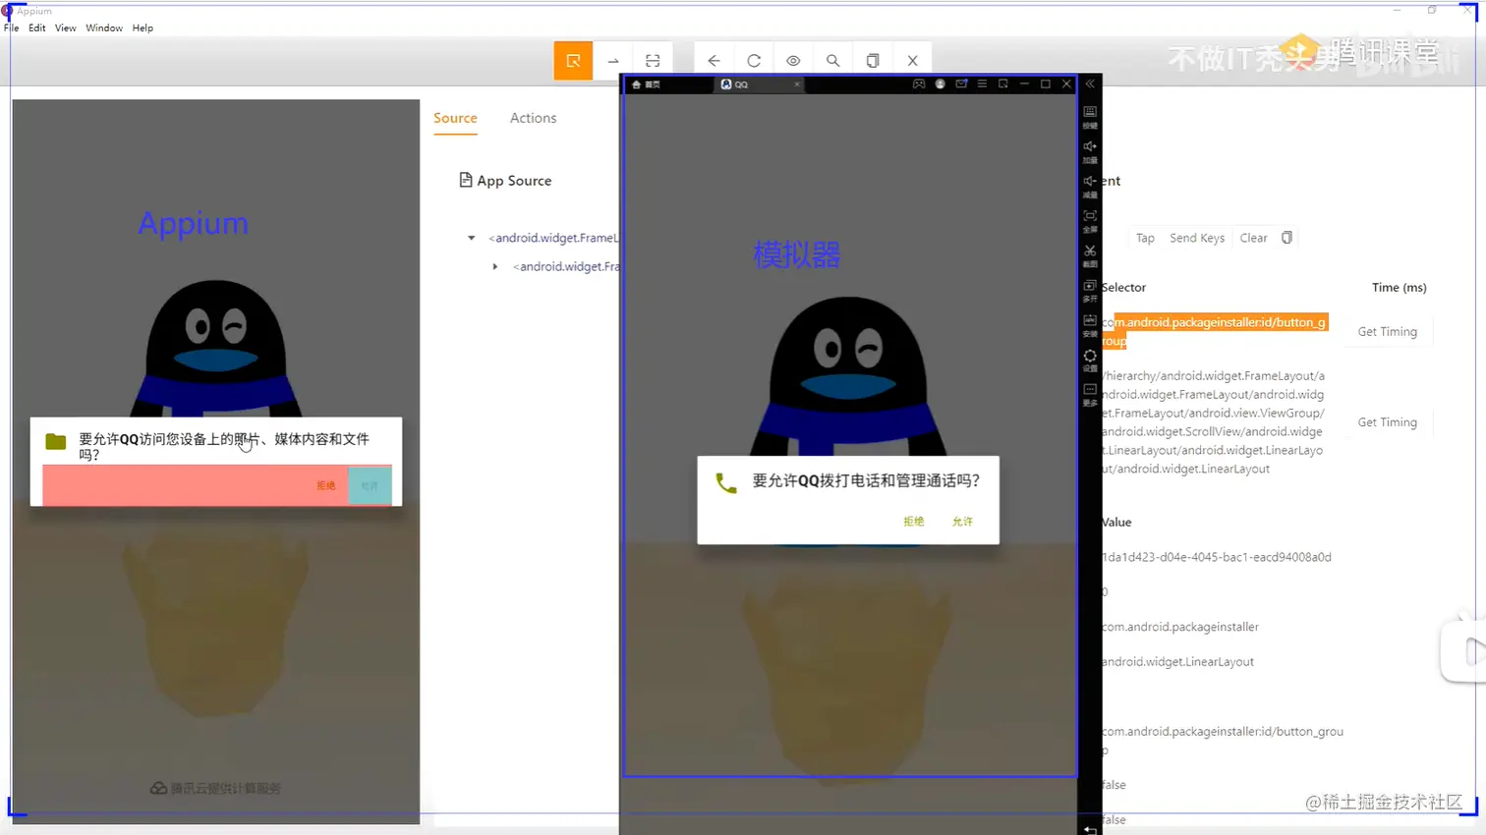Expand the nested android.widget.FrameLayout node

pos(495,266)
